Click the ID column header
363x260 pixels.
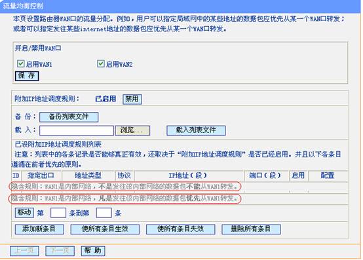click(x=16, y=176)
